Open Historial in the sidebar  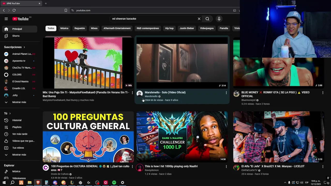20,120
